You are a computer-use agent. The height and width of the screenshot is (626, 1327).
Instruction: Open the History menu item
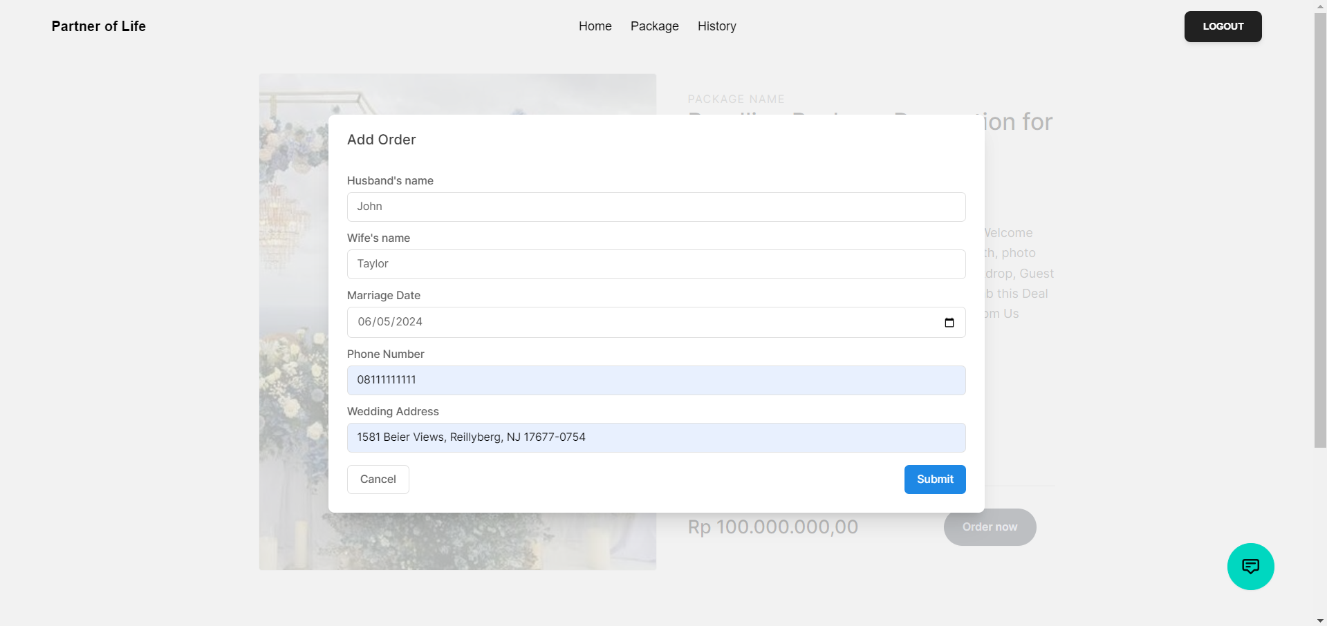[716, 26]
